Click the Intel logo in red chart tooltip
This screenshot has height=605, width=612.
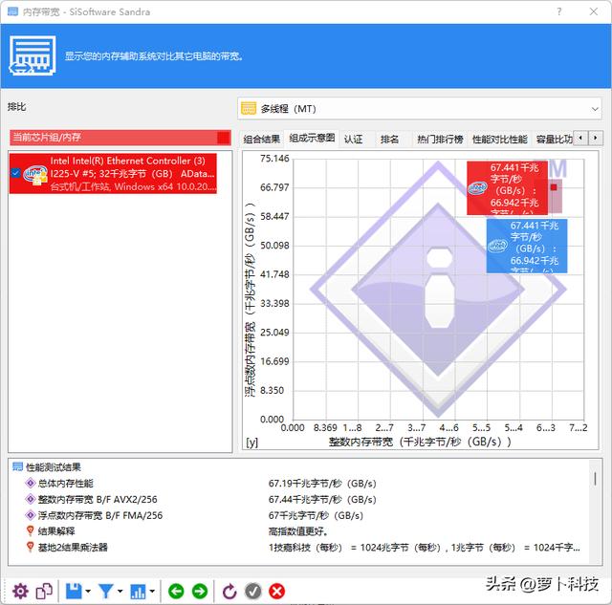point(477,189)
